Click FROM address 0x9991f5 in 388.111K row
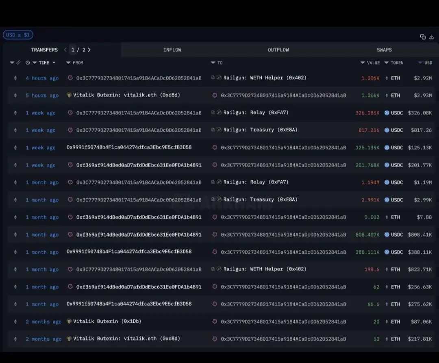 pos(129,251)
